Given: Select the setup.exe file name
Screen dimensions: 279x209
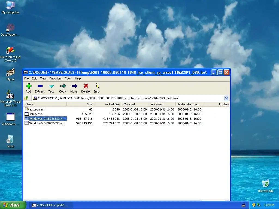Looking at the screenshot, I should click(x=36, y=114).
